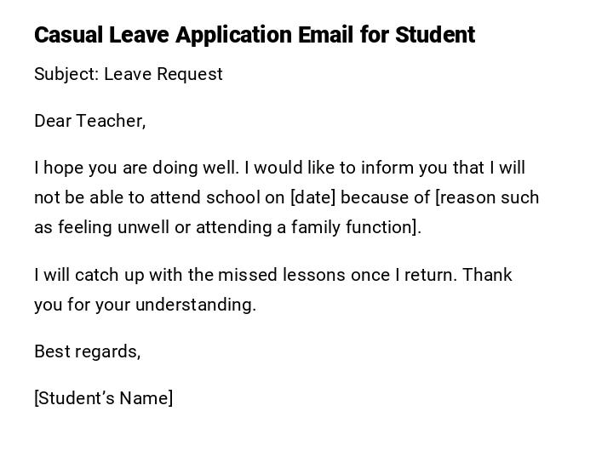The height and width of the screenshot is (451, 596).
Task: Click the "[Student's Name]" placeholder
Action: pyautogui.click(x=103, y=398)
